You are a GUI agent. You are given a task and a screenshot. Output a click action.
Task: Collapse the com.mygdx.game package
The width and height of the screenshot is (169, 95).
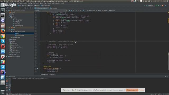click(x=12, y=31)
